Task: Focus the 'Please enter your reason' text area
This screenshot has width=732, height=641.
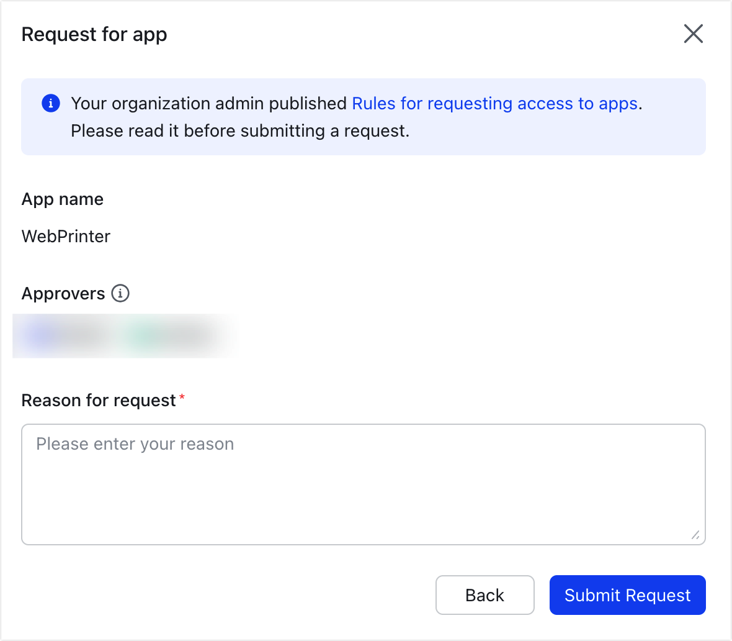Action: [x=363, y=484]
